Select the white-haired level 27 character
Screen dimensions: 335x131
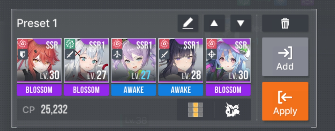(86, 61)
